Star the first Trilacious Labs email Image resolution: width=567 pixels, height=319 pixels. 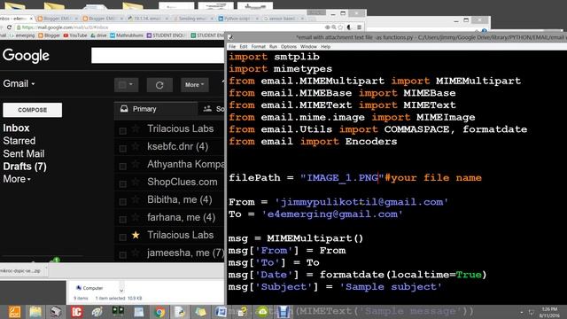(136, 128)
